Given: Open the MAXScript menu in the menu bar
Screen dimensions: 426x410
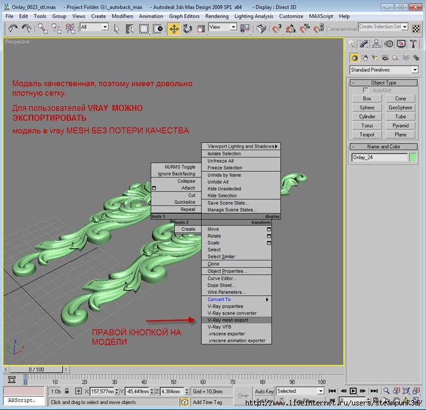Looking at the screenshot, I should click(321, 16).
